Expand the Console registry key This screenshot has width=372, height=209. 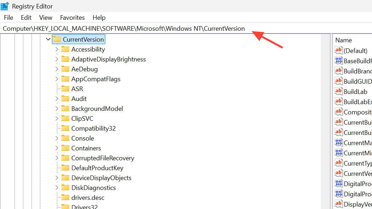(x=57, y=138)
